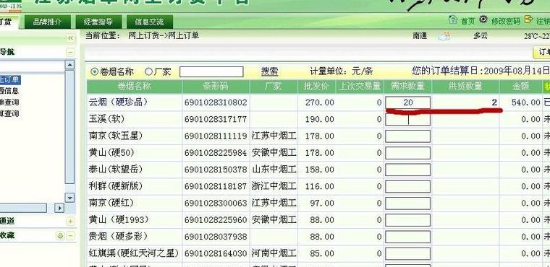550x267 pixels.
Task: Click the gear icon for 修改密码
Action: [x=483, y=19]
